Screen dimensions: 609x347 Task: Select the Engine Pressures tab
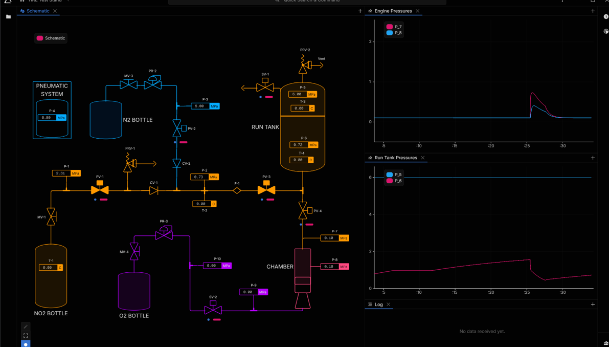click(x=393, y=11)
